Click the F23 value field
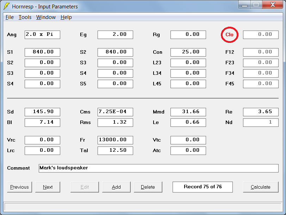This screenshot has width=286, height=215. pyautogui.click(x=261, y=63)
